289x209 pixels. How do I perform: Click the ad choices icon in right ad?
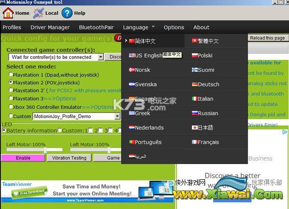pyautogui.click(x=284, y=132)
